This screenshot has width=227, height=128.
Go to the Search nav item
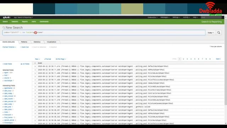point(5,22)
